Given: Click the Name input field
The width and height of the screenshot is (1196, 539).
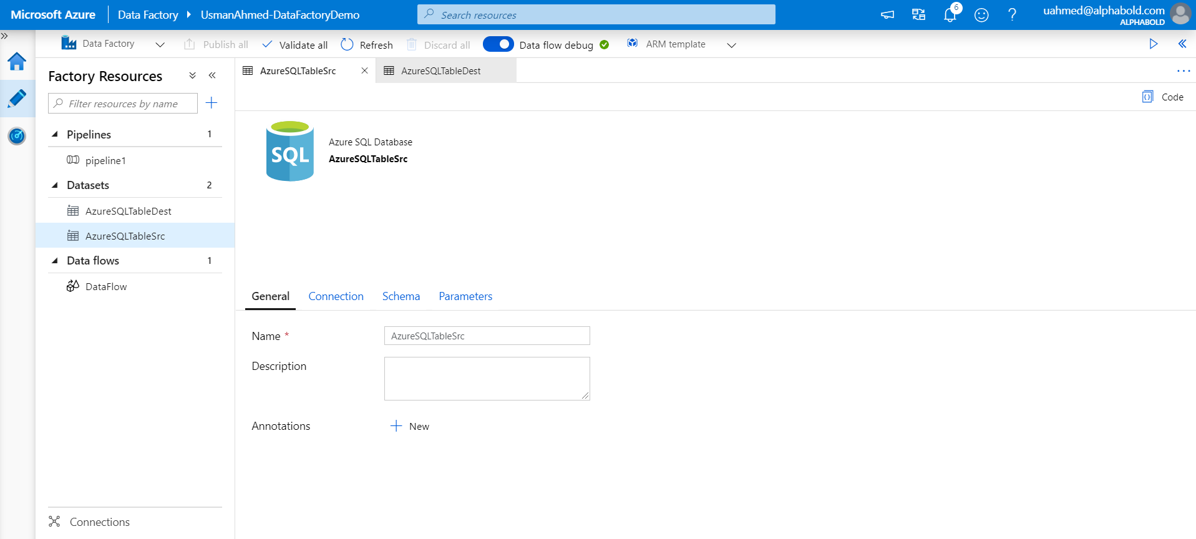Looking at the screenshot, I should (x=487, y=336).
